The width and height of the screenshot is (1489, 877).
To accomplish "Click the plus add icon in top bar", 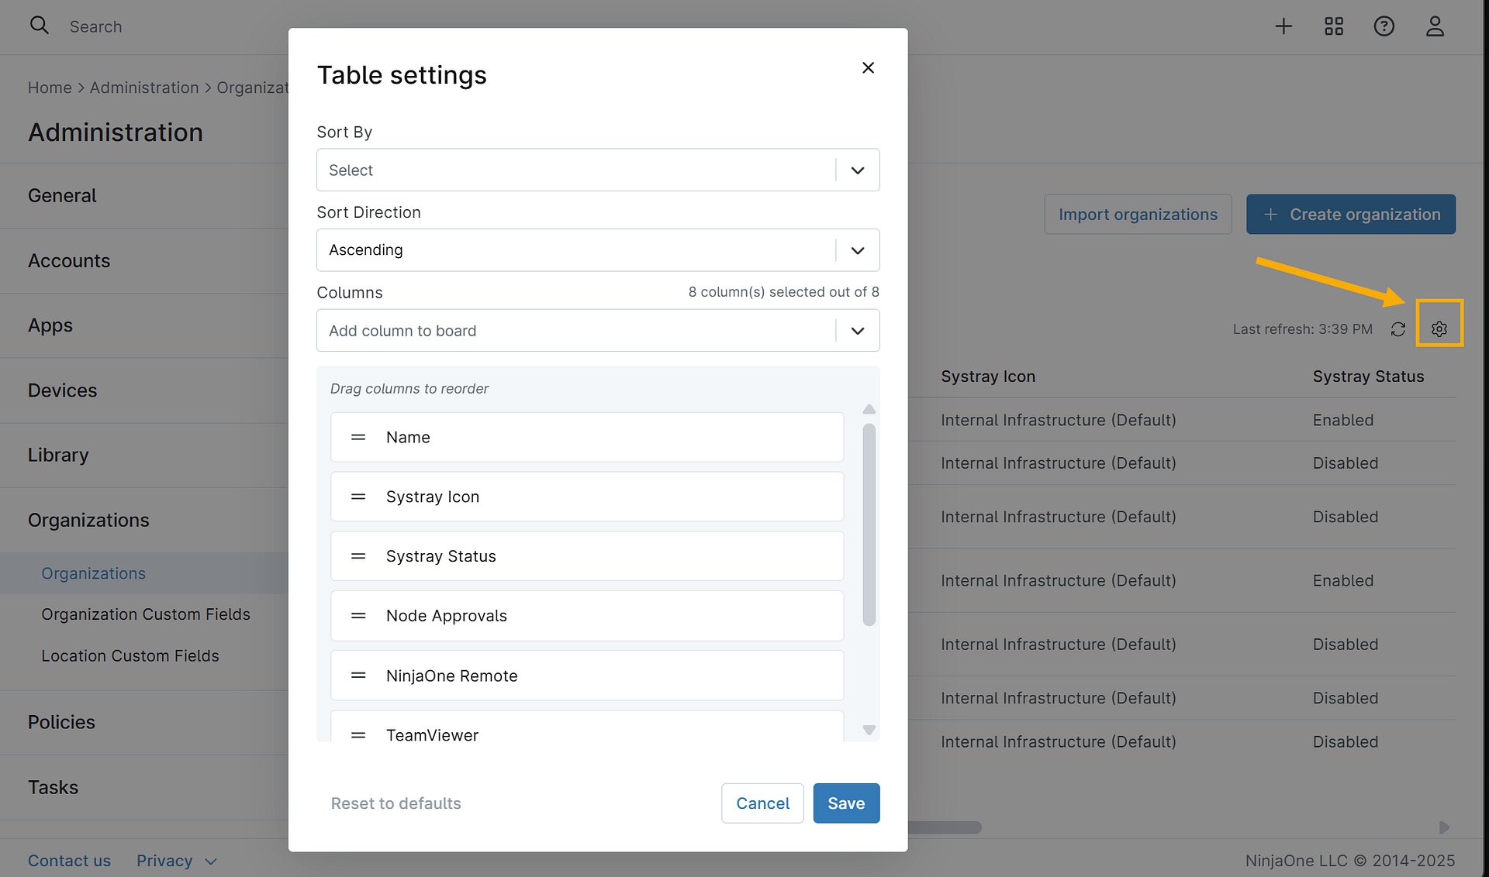I will (x=1283, y=26).
